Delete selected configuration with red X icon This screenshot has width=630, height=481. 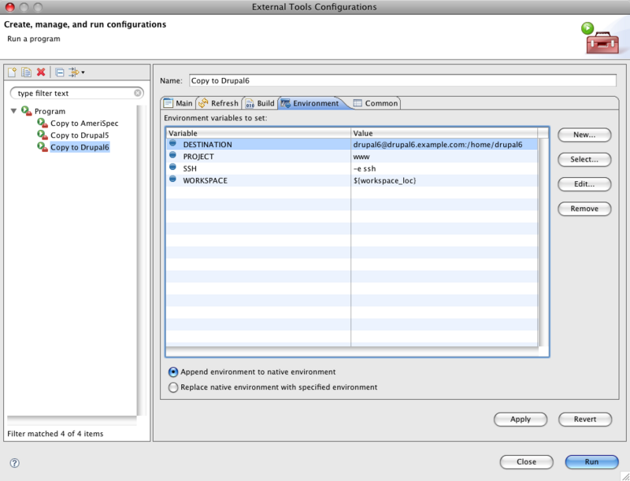[x=41, y=72]
